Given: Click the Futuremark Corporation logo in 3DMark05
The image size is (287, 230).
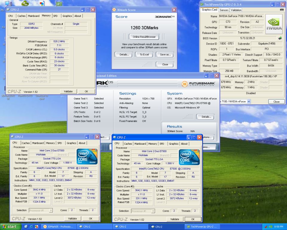Looking at the screenshot, I should 199,84.
